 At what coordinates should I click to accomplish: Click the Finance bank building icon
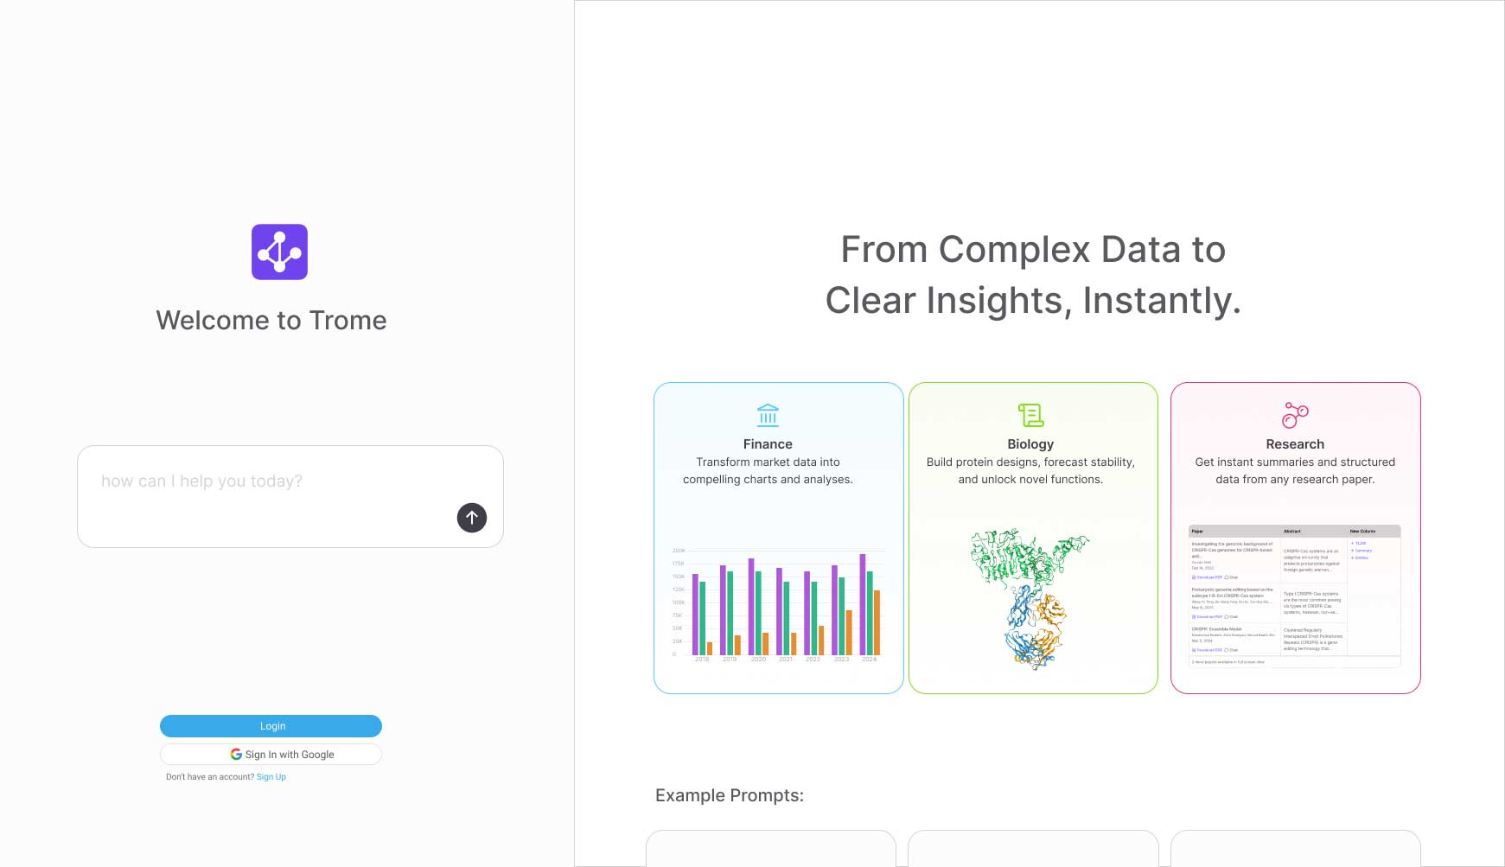point(768,416)
